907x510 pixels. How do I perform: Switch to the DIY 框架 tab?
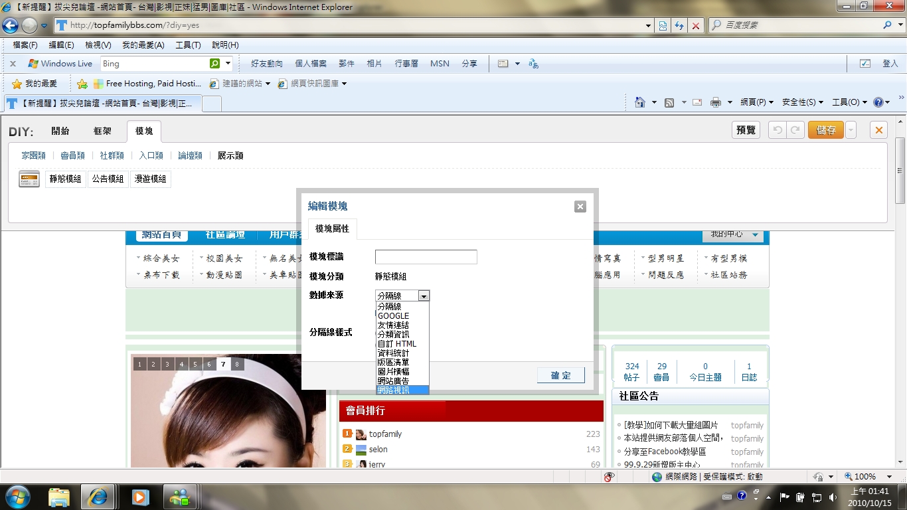point(102,131)
